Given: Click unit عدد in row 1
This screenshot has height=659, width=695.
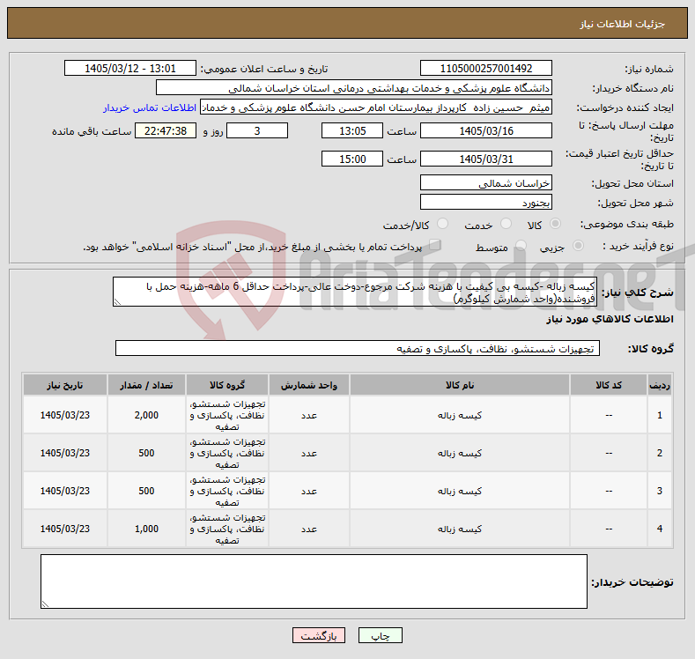Looking at the screenshot, I should point(309,415).
